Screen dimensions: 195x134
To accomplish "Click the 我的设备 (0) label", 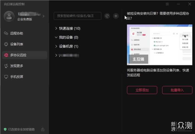I will 69,37.
